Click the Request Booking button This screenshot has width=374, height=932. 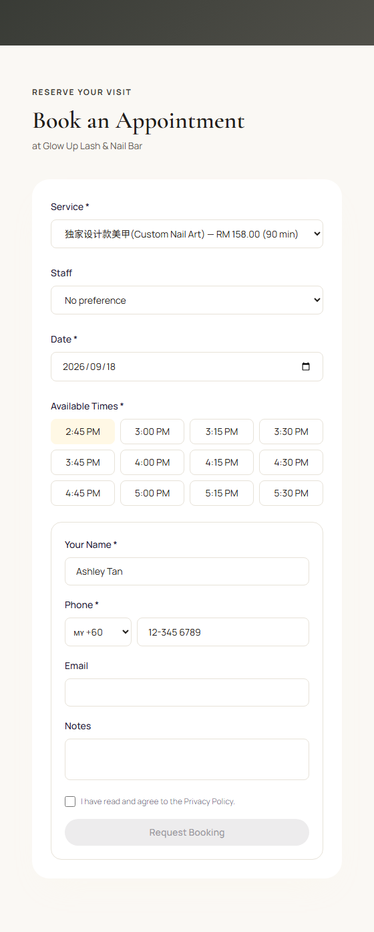coord(187,832)
